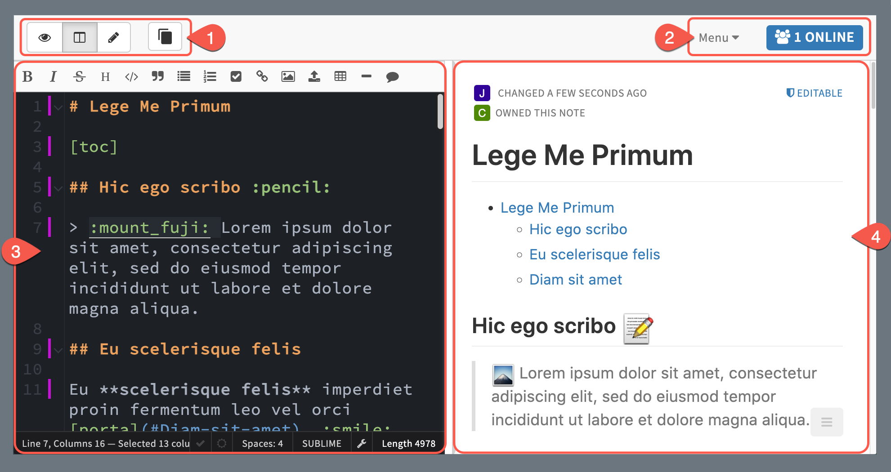Click line number 3 in gutter
Viewport: 891px width, 472px height.
37,147
